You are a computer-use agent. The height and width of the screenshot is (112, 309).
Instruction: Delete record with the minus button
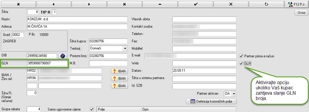point(160,4)
